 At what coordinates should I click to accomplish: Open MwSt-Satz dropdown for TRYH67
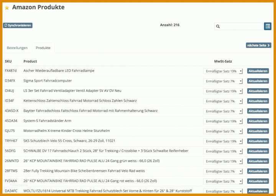(223, 141)
